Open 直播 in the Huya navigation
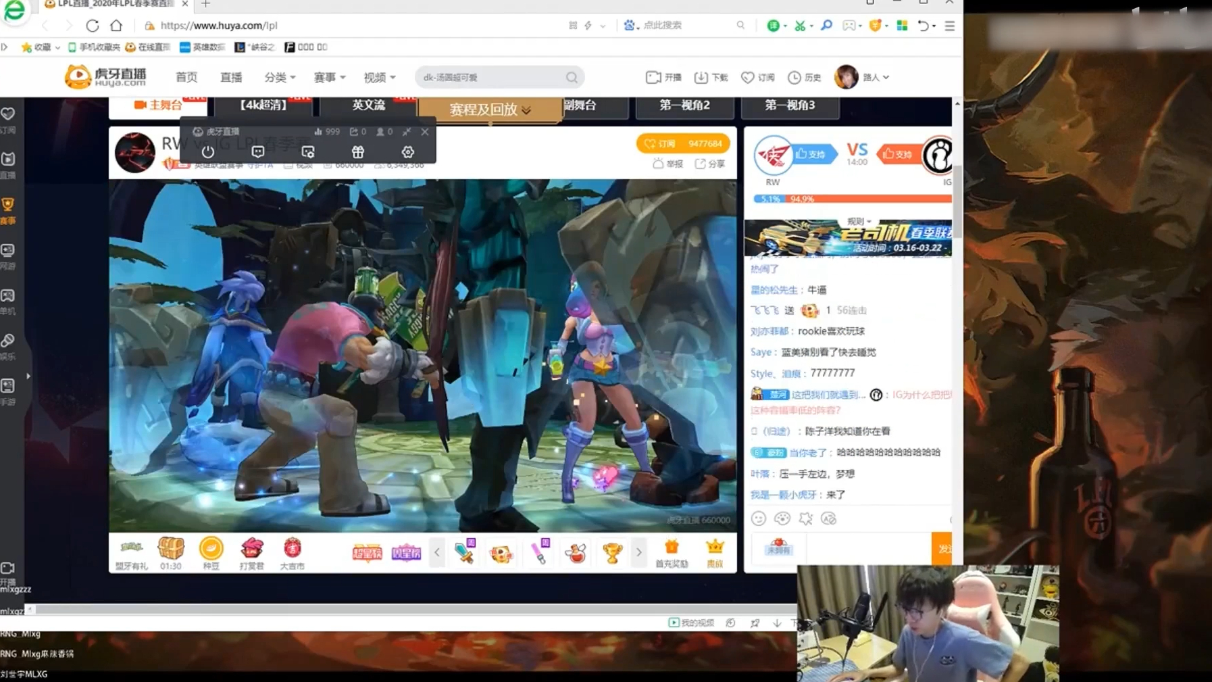The width and height of the screenshot is (1212, 682). pos(231,77)
